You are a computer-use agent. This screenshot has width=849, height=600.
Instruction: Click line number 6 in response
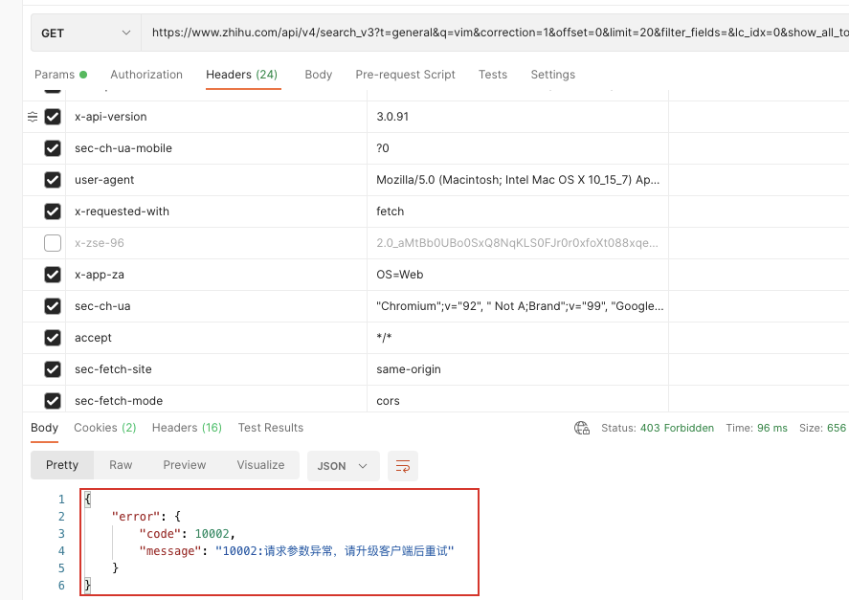click(x=61, y=586)
